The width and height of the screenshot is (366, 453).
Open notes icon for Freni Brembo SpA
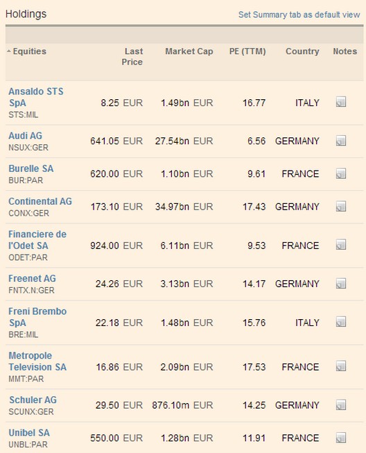click(341, 322)
